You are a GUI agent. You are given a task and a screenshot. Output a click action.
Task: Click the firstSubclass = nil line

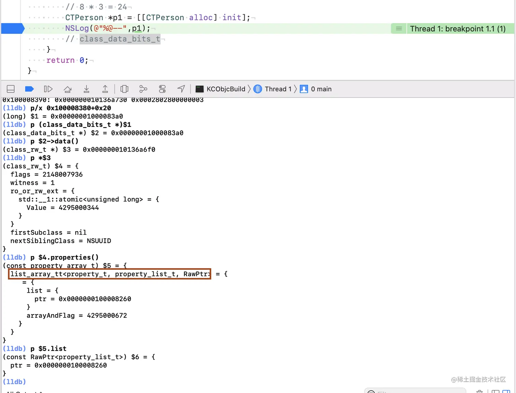tap(48, 233)
